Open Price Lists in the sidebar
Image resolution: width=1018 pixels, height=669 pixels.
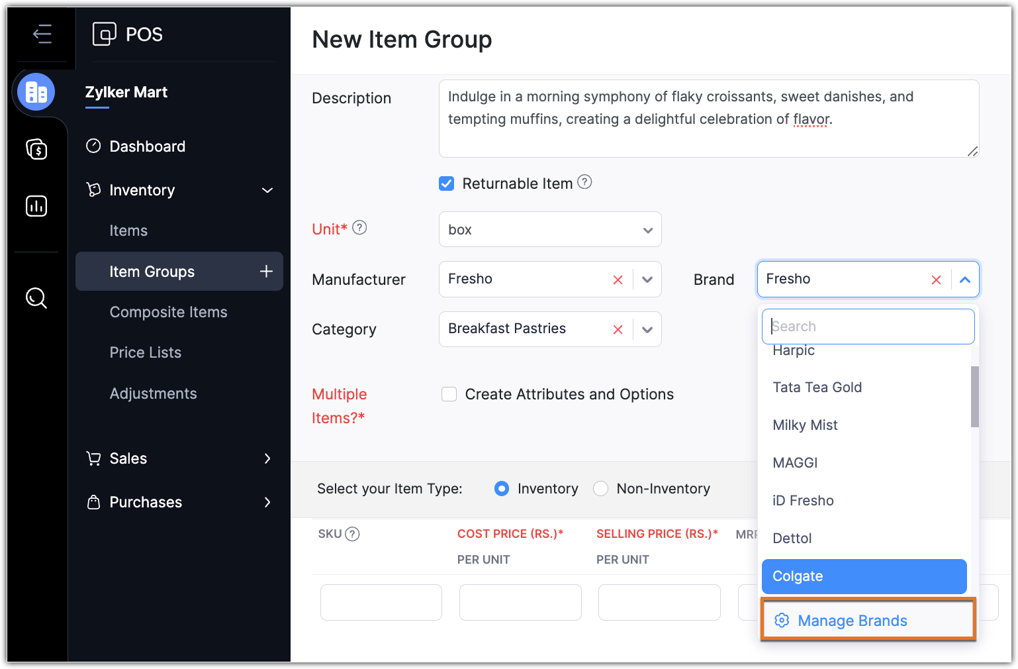pyautogui.click(x=145, y=352)
